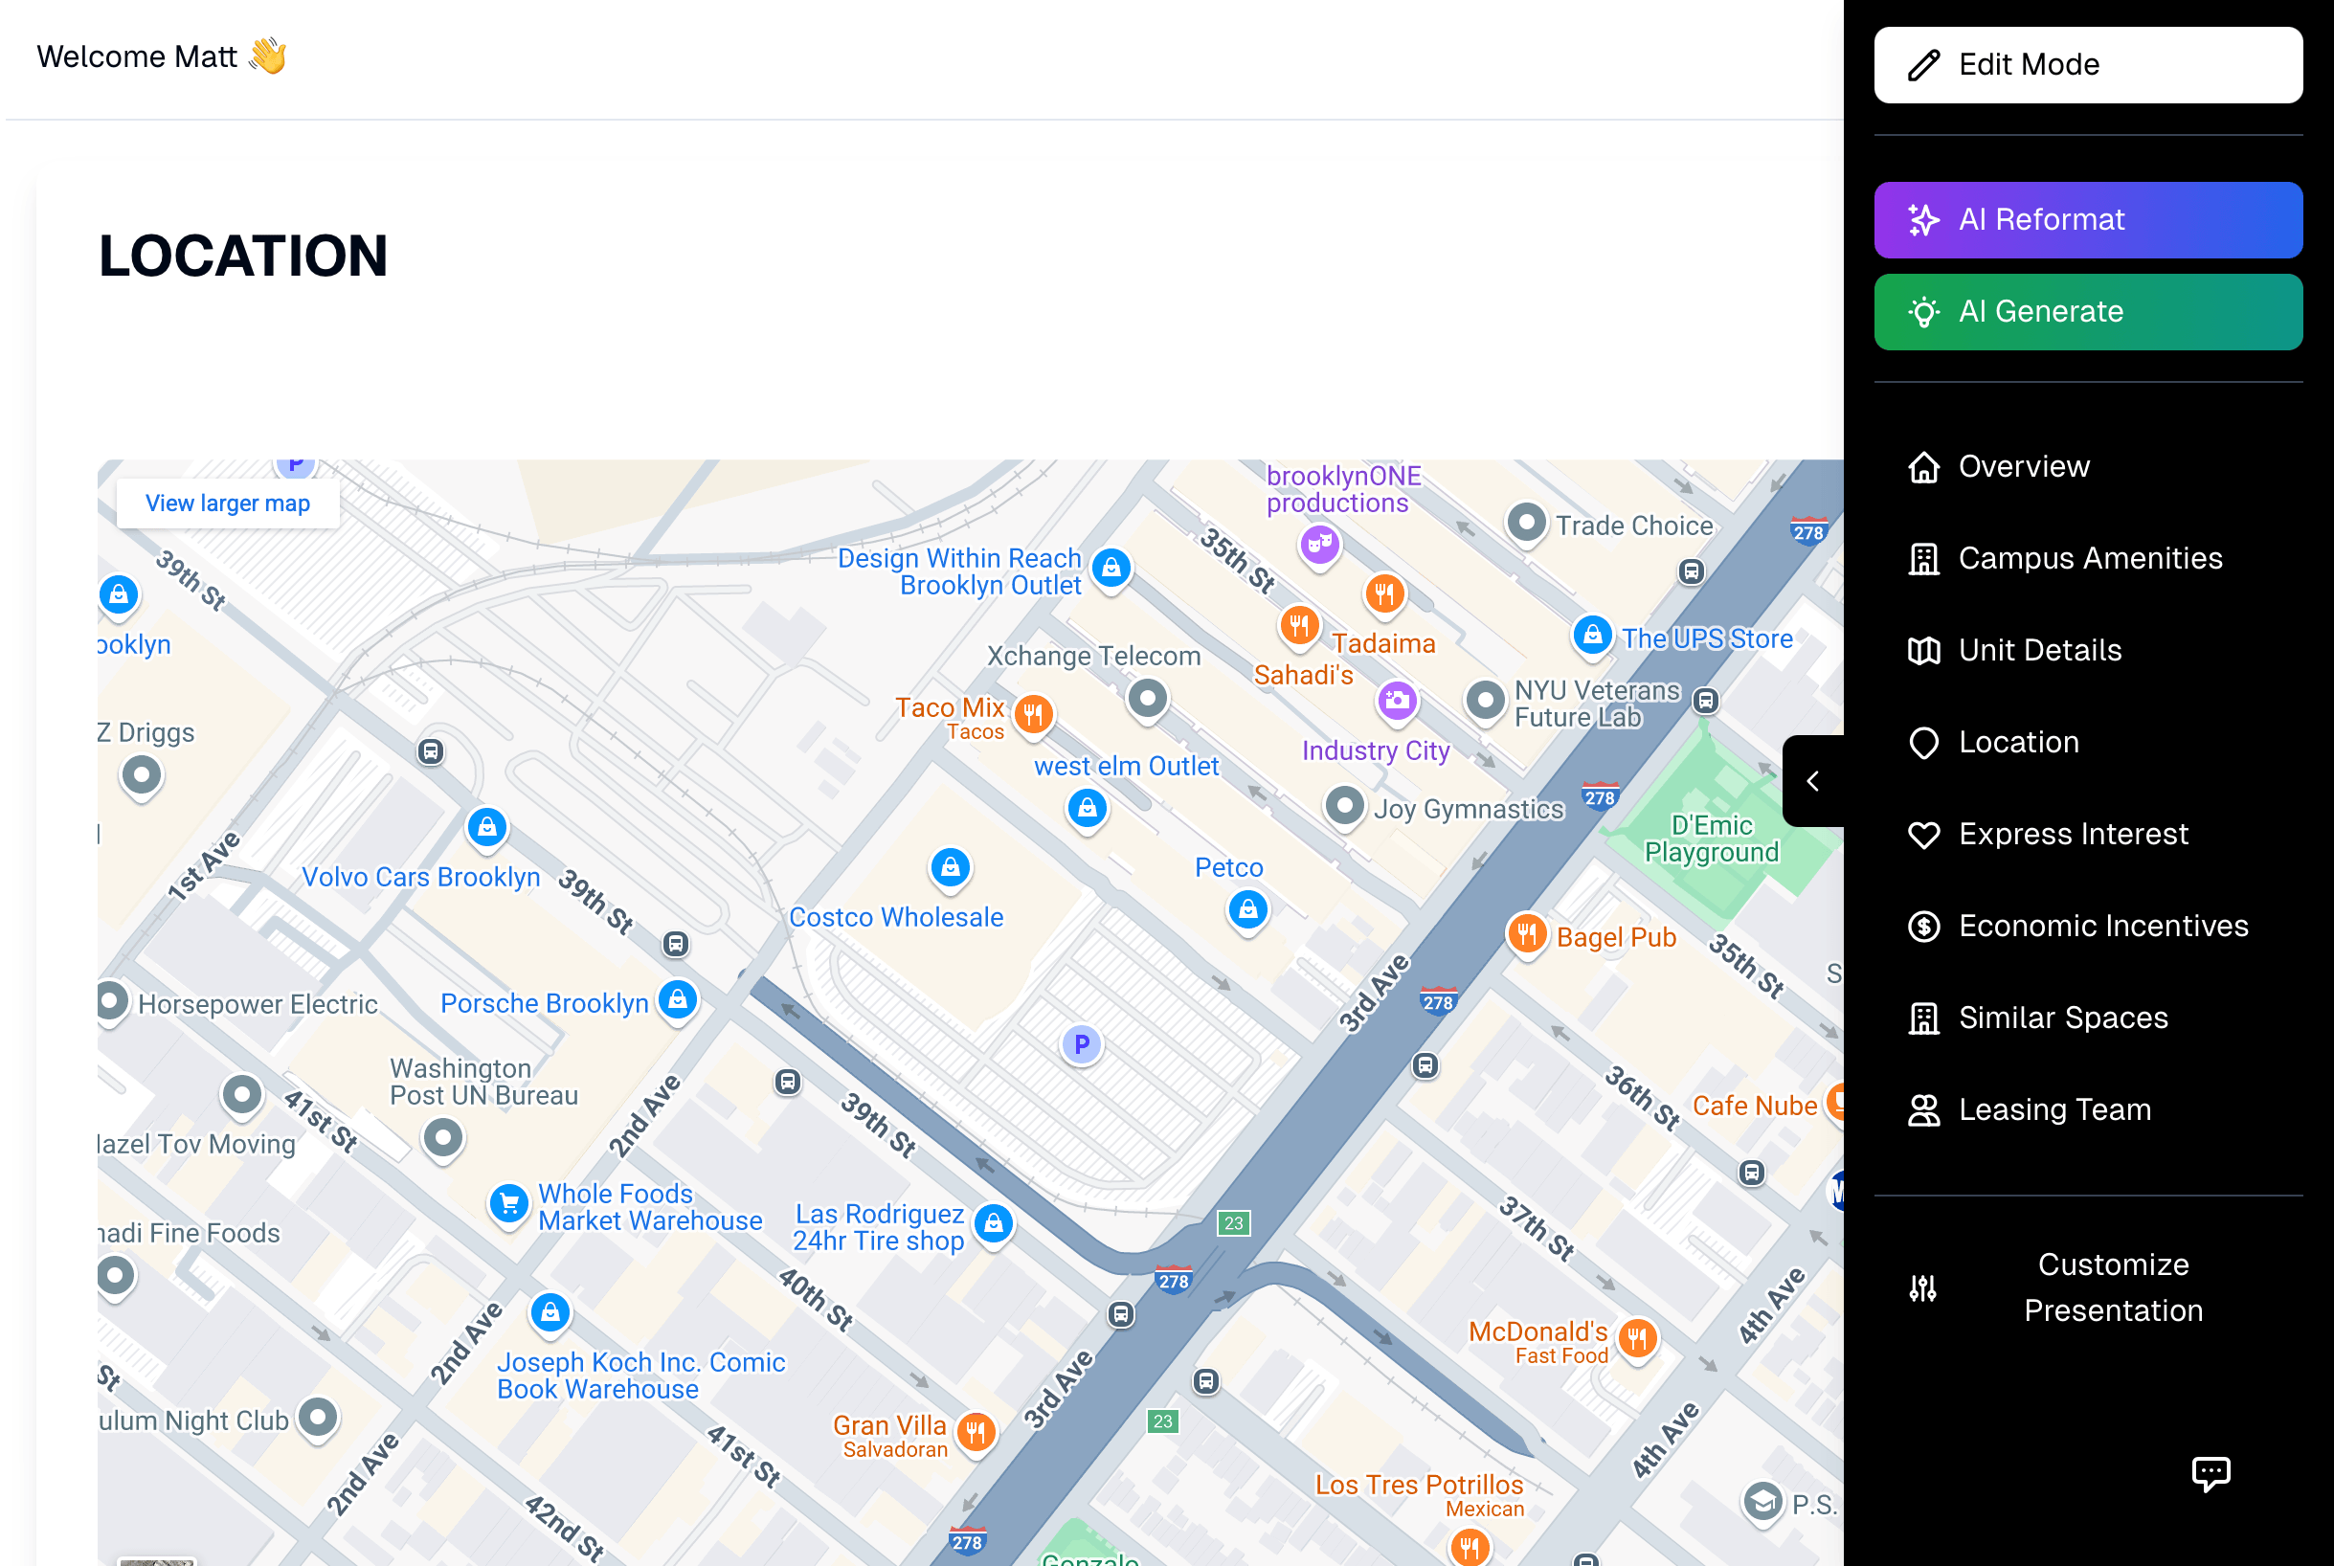Image resolution: width=2334 pixels, height=1566 pixels.
Task: Click the NYU Veterans Future Lab marker
Action: click(x=1485, y=702)
